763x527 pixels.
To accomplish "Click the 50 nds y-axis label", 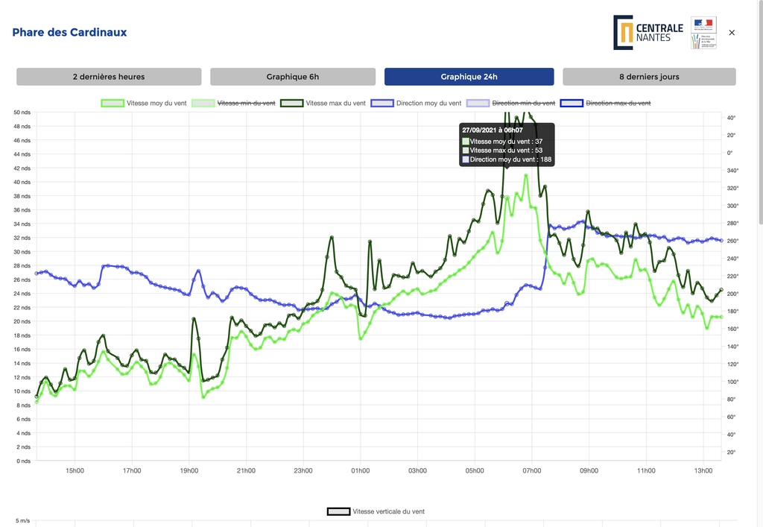I will [22, 113].
